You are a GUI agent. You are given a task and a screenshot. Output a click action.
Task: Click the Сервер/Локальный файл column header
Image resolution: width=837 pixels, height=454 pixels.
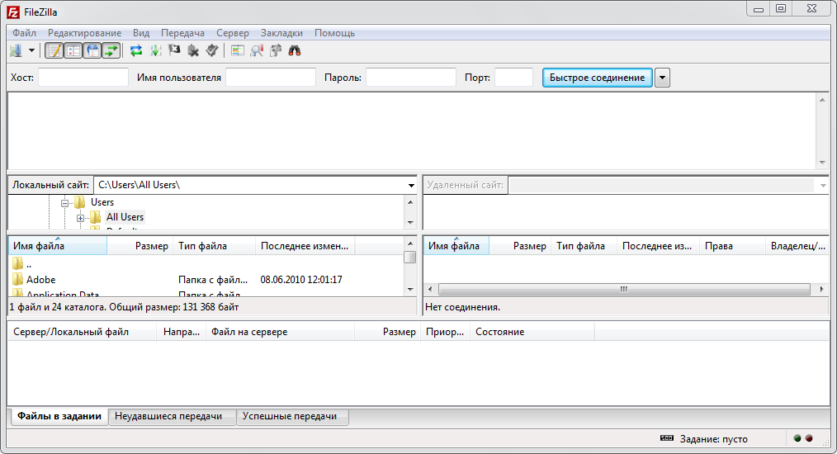pos(83,332)
